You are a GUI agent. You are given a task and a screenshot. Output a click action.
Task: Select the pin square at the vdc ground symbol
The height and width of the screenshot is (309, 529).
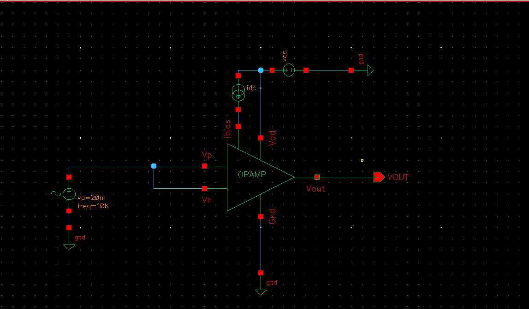tap(351, 70)
